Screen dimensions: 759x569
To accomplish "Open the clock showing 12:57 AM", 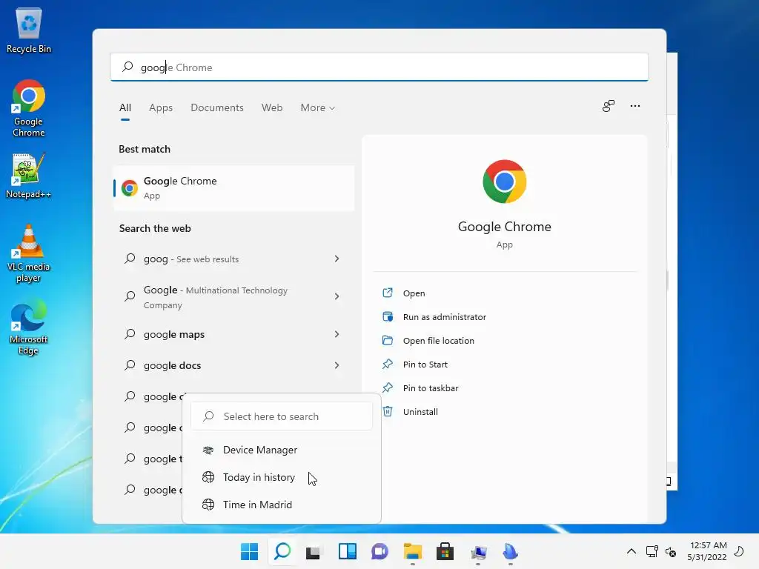I will pyautogui.click(x=708, y=551).
